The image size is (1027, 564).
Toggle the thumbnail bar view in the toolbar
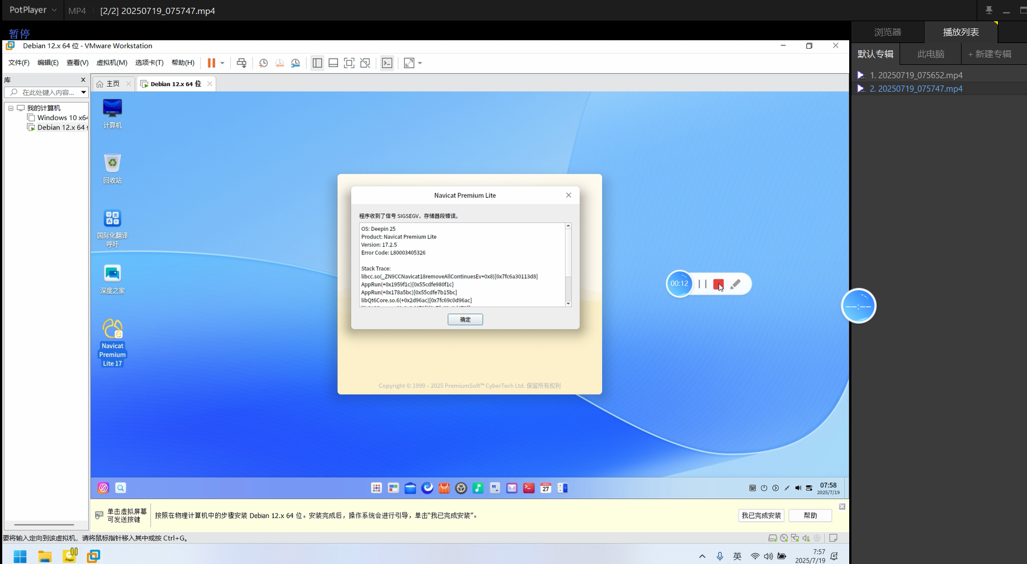pyautogui.click(x=333, y=63)
